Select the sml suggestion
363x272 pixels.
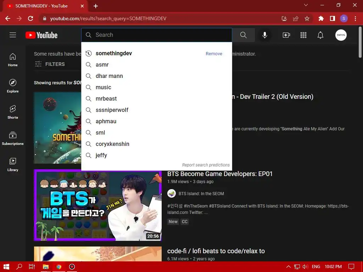coord(156,132)
